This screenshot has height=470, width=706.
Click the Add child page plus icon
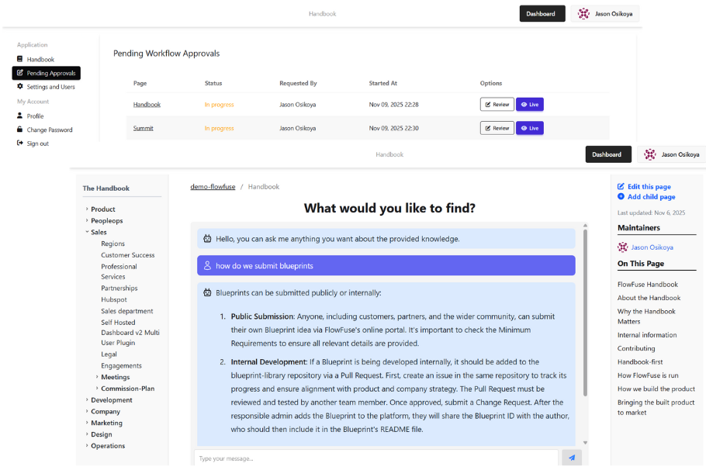coord(621,197)
